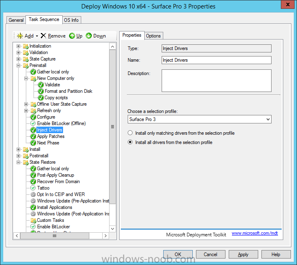Select Gather local only under State Restore

tap(53, 169)
